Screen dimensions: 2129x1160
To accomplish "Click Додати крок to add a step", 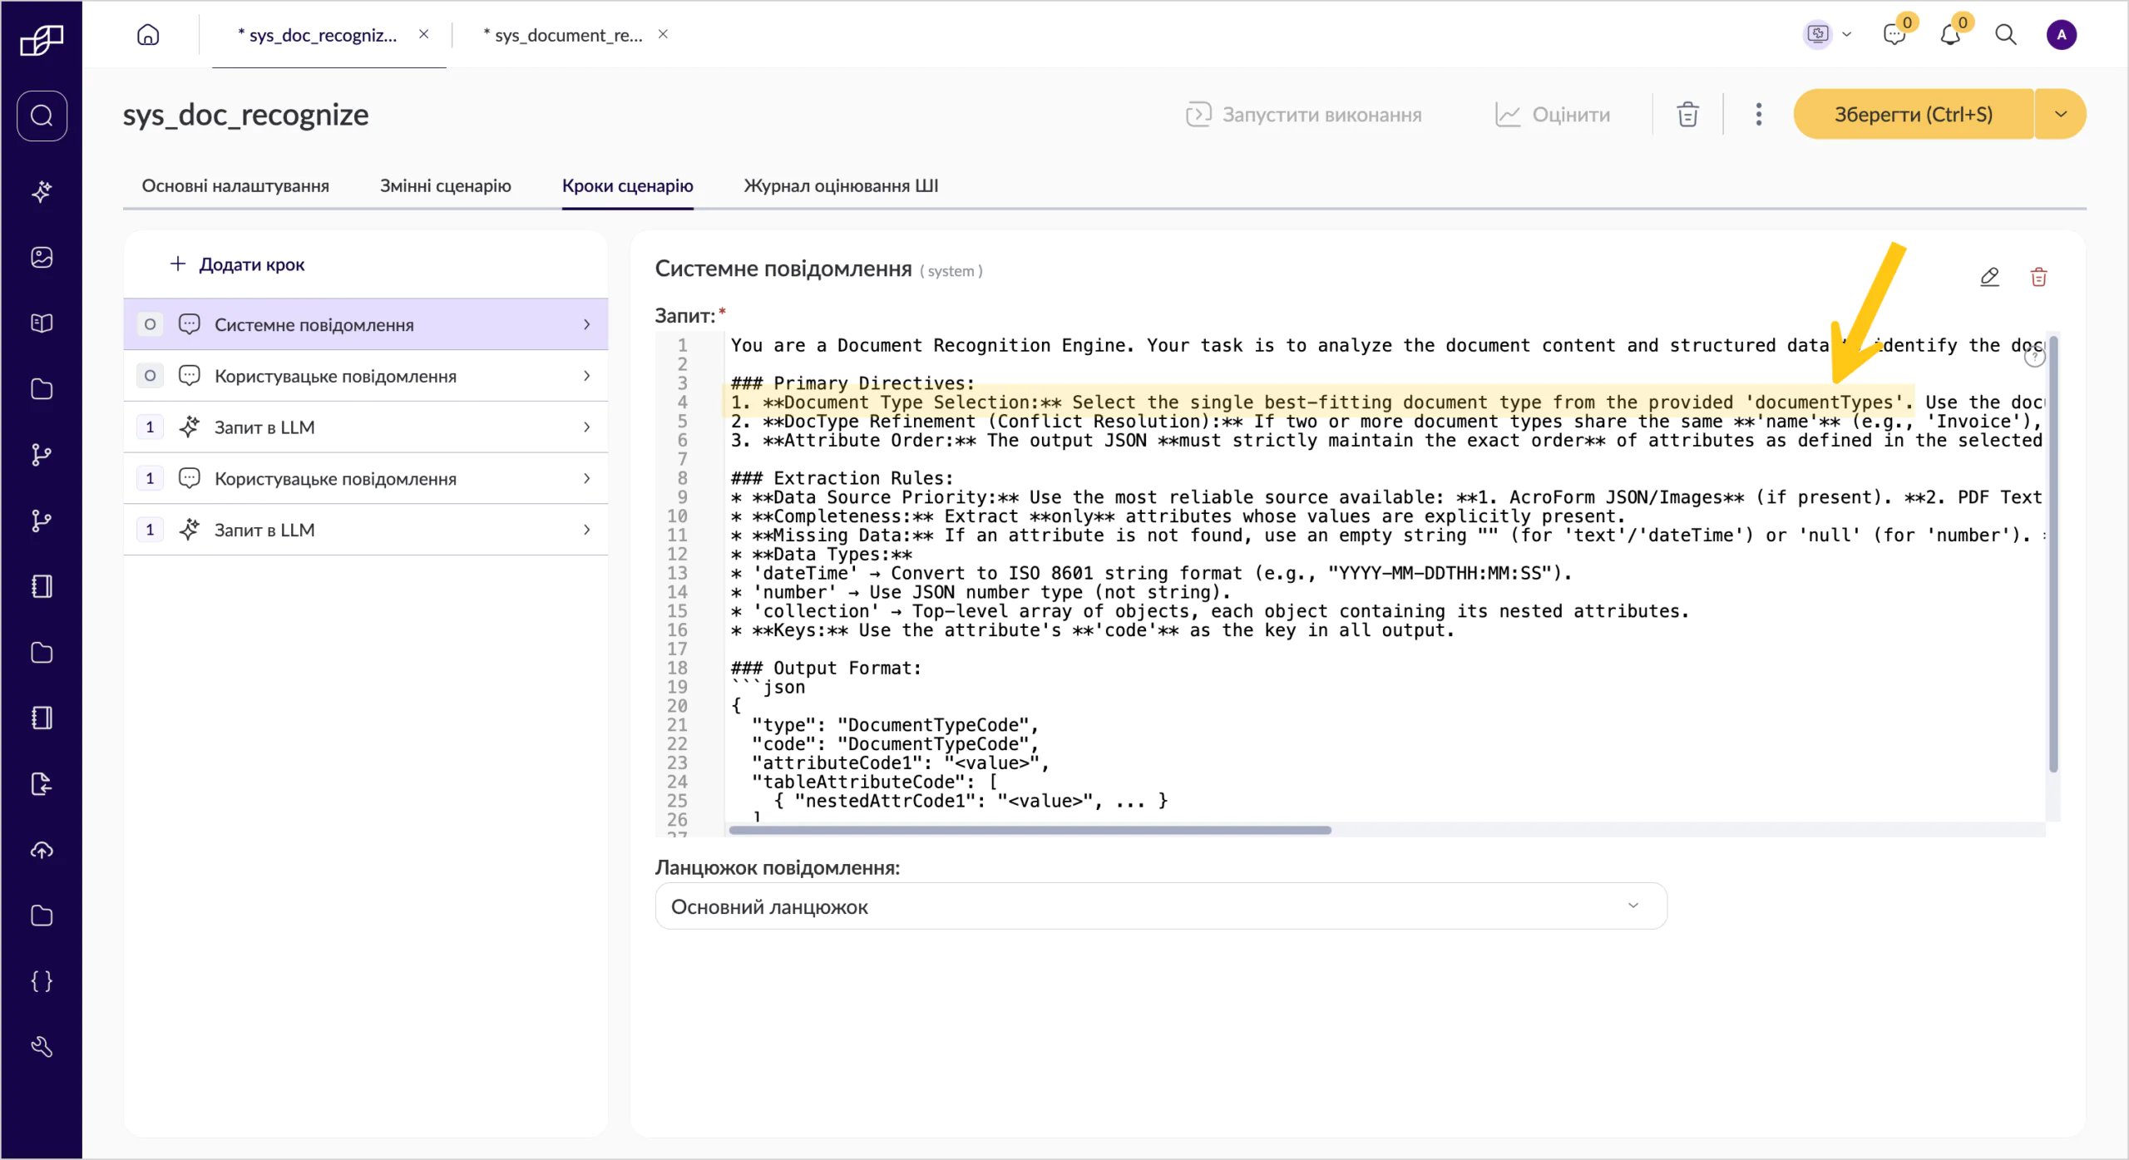I will pyautogui.click(x=238, y=264).
